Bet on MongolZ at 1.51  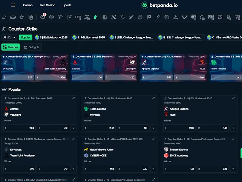[133, 128]
